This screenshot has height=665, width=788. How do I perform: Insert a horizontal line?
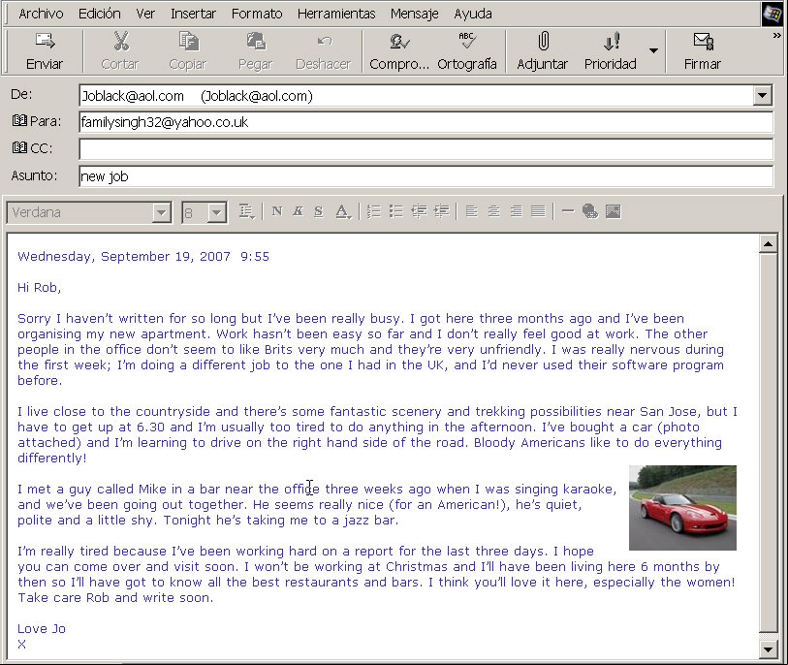coord(568,211)
